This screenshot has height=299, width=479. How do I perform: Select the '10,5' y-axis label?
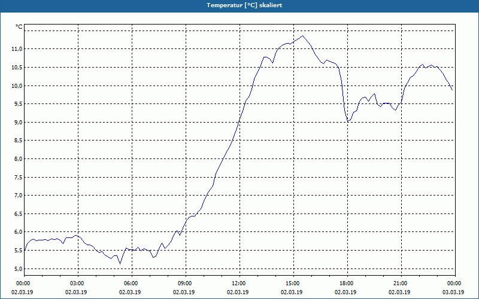(17, 67)
